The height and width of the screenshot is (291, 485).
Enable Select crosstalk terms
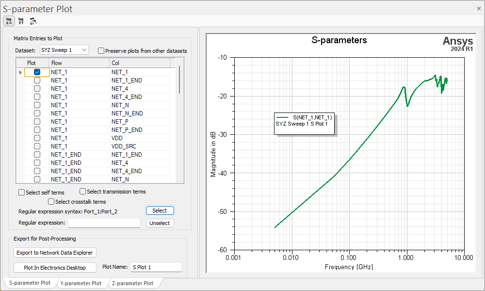tap(51, 201)
